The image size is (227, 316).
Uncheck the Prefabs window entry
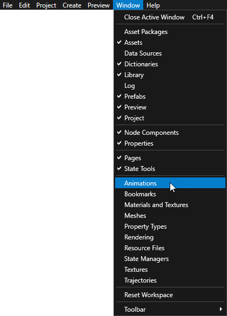click(170, 97)
